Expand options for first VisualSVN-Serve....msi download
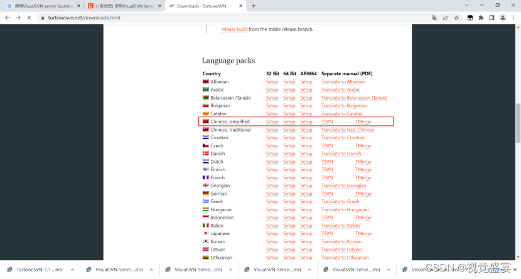Screen dimensions: 521x279 (x=151, y=270)
